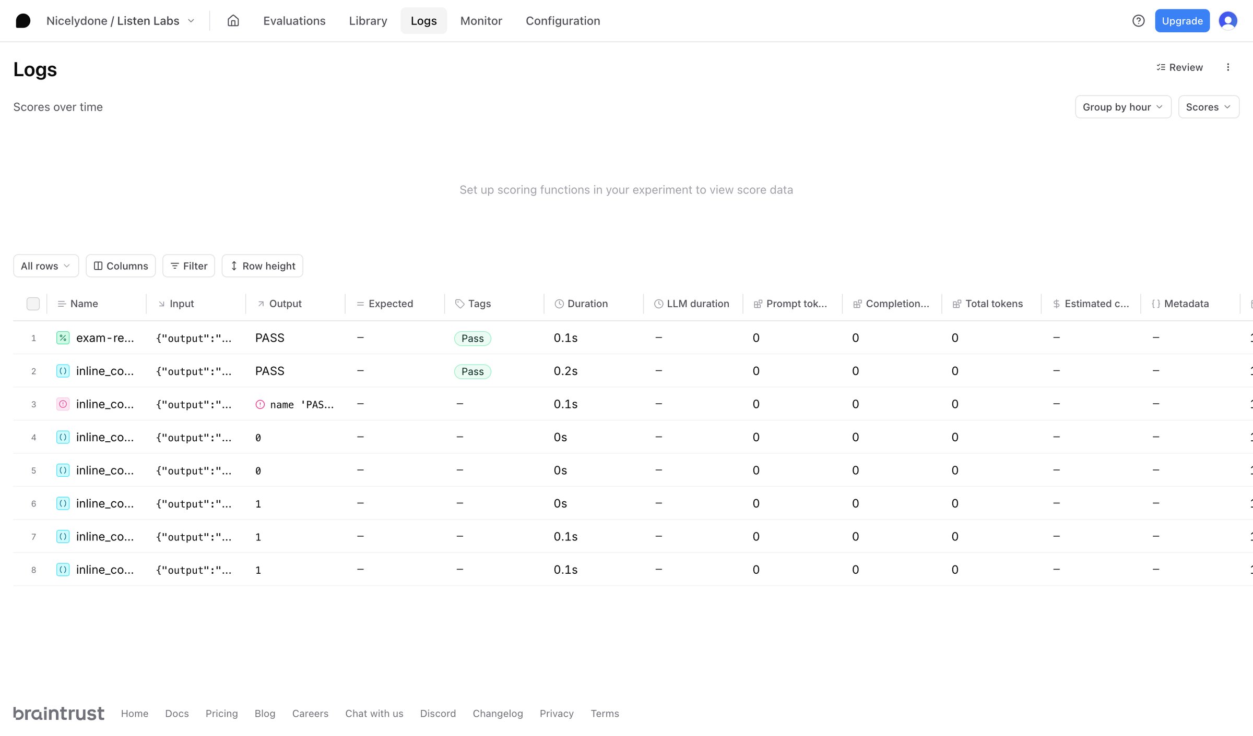The width and height of the screenshot is (1253, 736).
Task: Open the Home footer link
Action: point(135,714)
